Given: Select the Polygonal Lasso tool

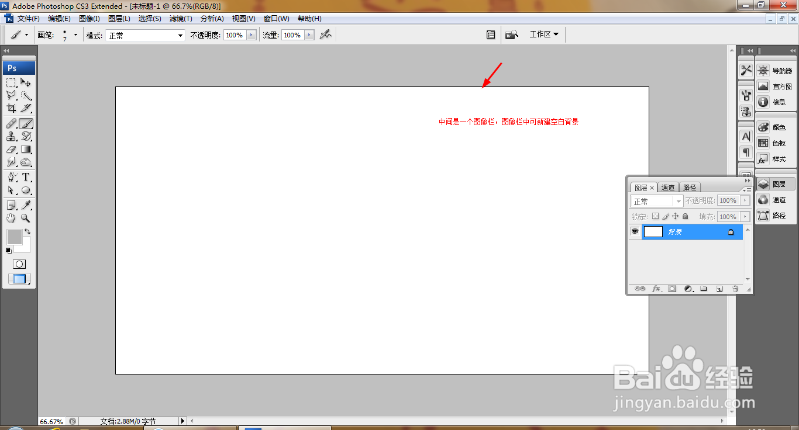Looking at the screenshot, I should point(11,96).
